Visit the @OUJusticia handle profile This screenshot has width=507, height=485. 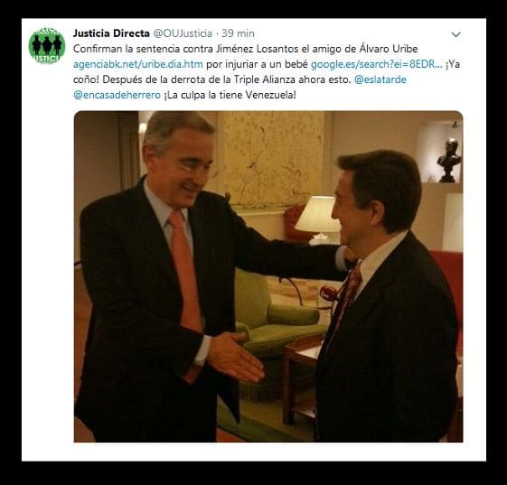coord(183,33)
